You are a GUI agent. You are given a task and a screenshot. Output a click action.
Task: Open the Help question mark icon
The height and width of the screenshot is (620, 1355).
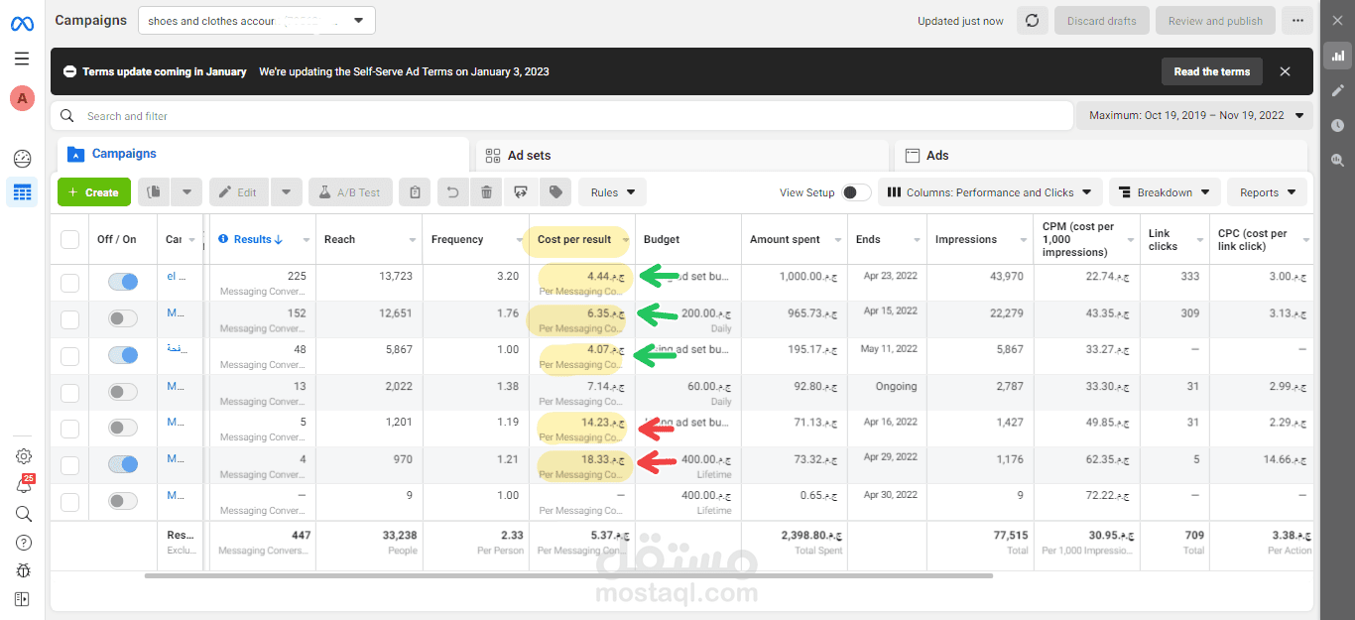pyautogui.click(x=24, y=543)
